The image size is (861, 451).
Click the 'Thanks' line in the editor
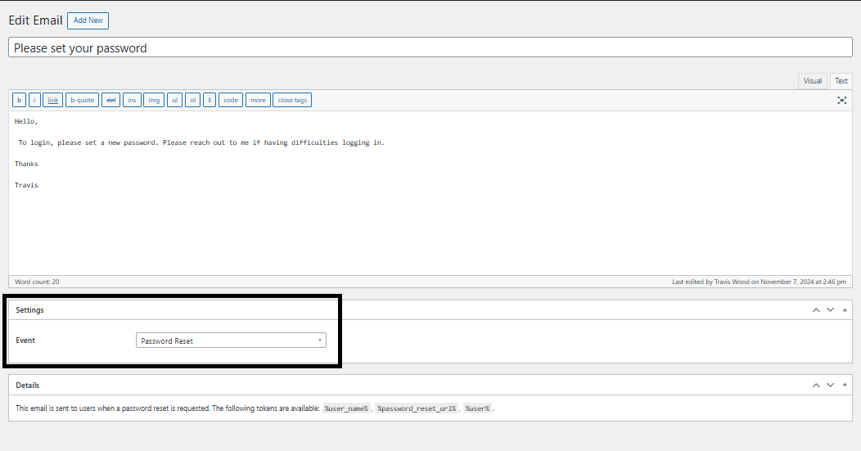pos(26,164)
